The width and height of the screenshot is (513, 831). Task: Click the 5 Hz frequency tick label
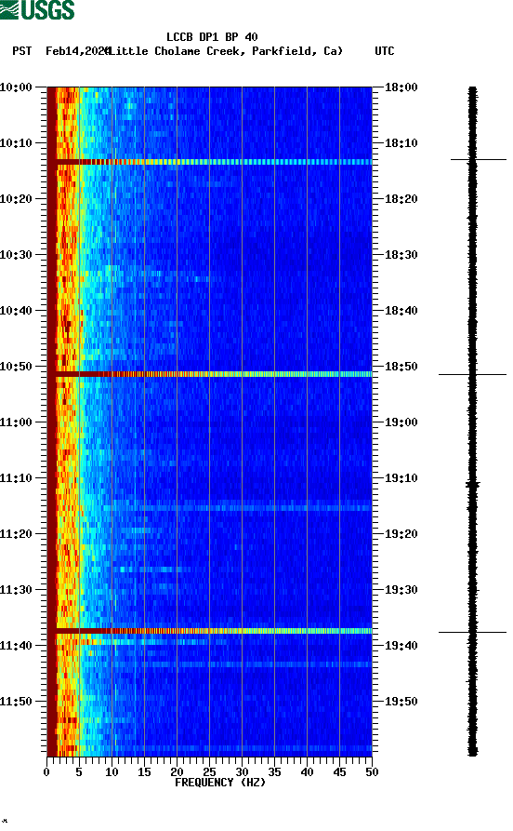click(x=79, y=772)
